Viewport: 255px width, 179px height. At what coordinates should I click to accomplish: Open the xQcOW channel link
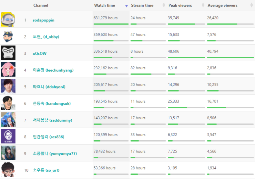point(40,53)
